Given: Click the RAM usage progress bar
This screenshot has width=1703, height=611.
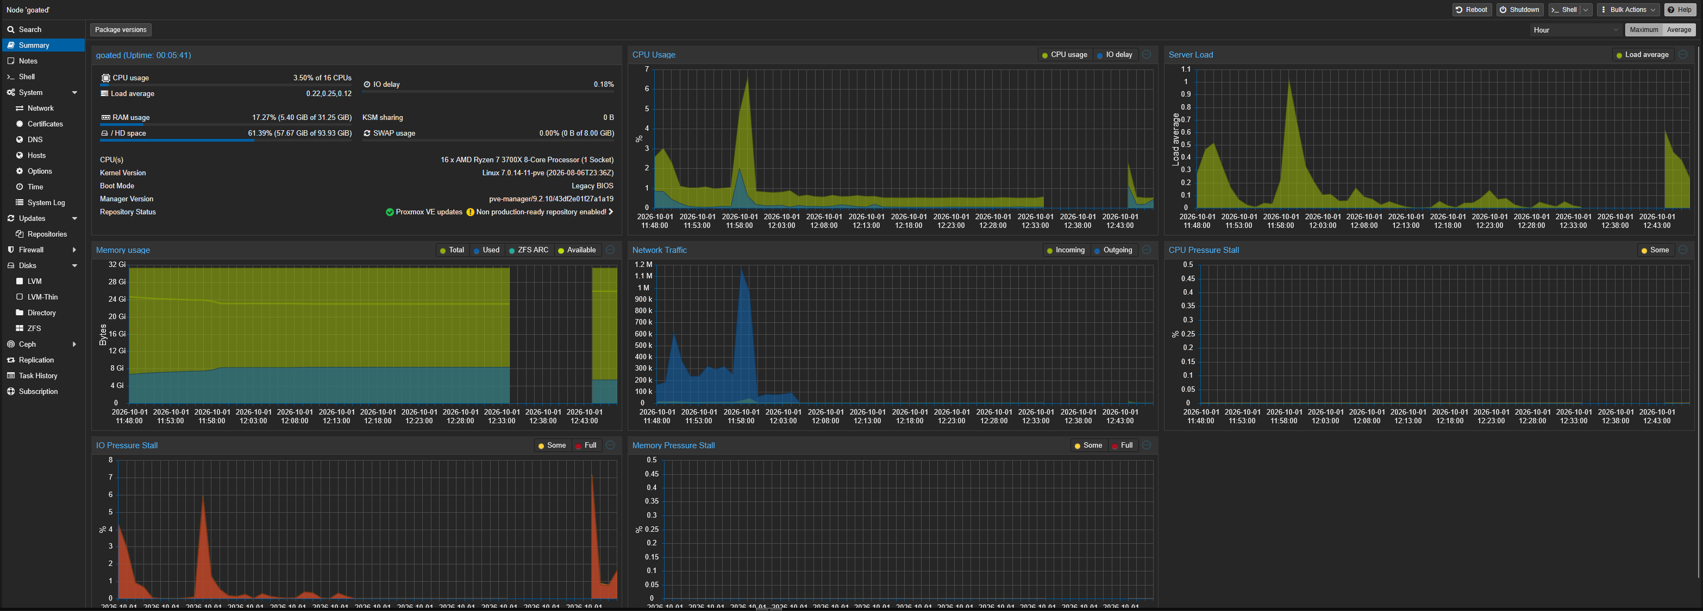Looking at the screenshot, I should (x=226, y=125).
